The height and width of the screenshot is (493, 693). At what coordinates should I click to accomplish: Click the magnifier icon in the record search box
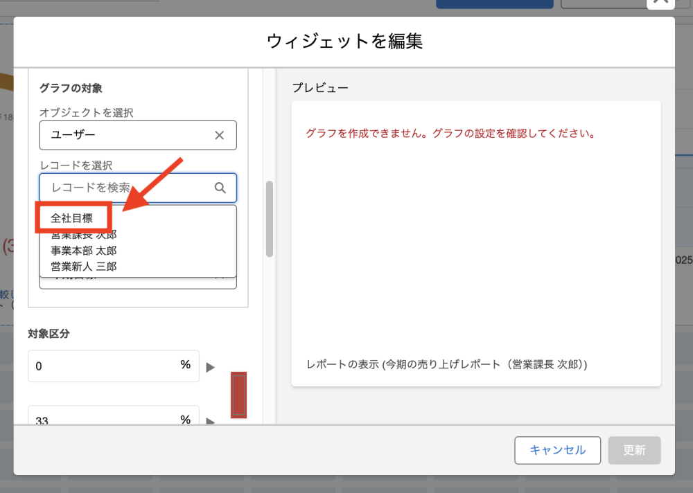coord(220,188)
